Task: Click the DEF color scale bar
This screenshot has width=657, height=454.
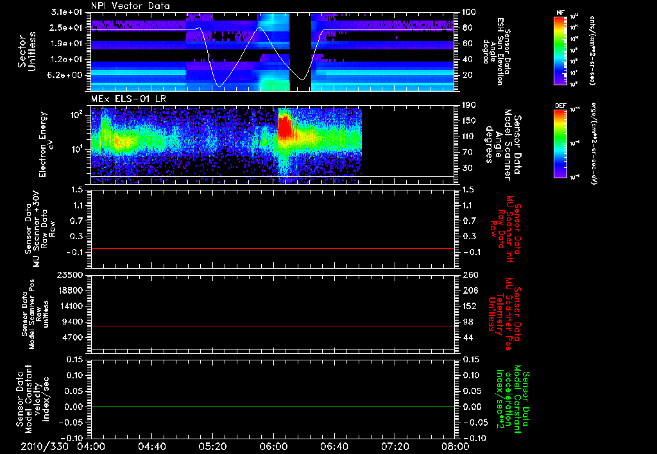Action: click(x=560, y=144)
